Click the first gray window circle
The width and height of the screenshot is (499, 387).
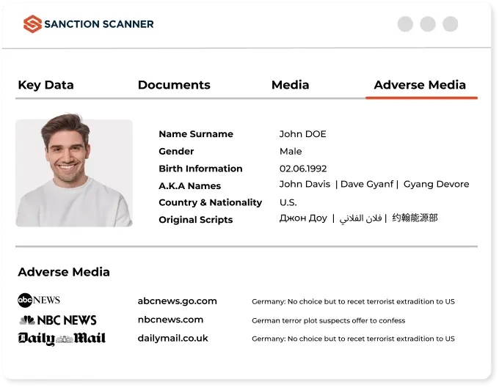405,24
